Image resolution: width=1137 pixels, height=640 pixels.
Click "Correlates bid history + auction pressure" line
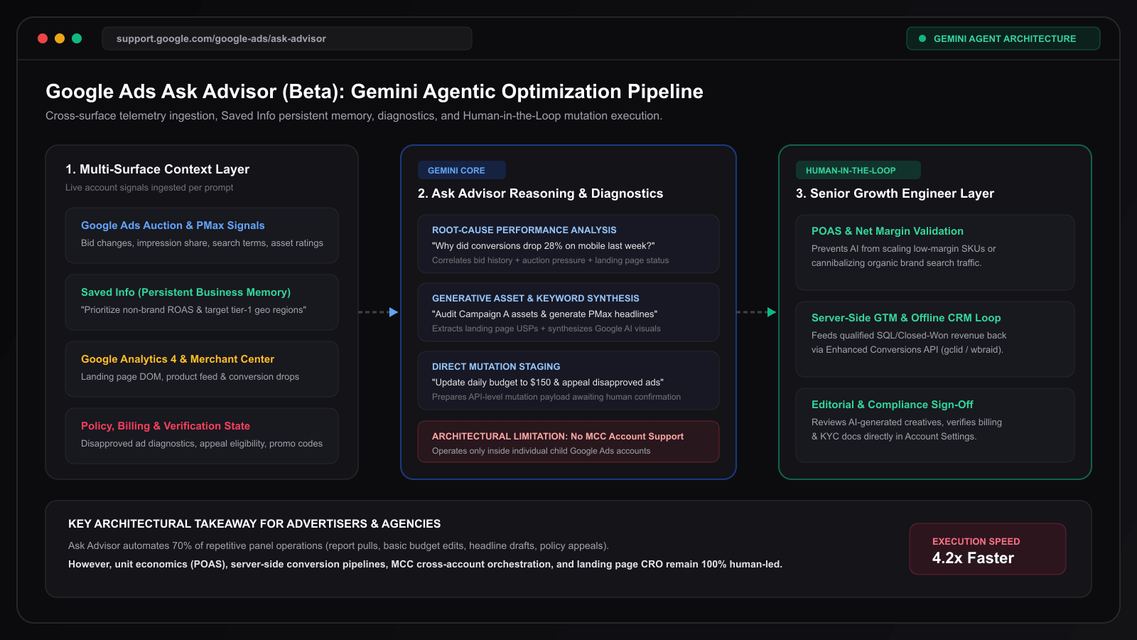pos(551,260)
